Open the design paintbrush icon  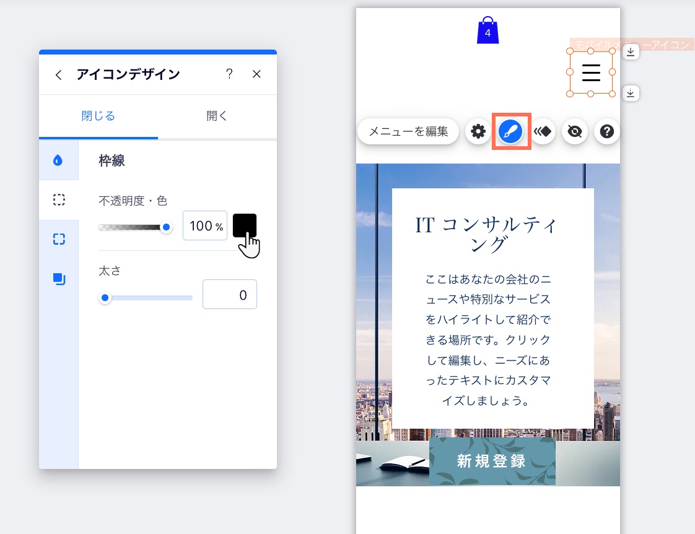click(x=510, y=131)
